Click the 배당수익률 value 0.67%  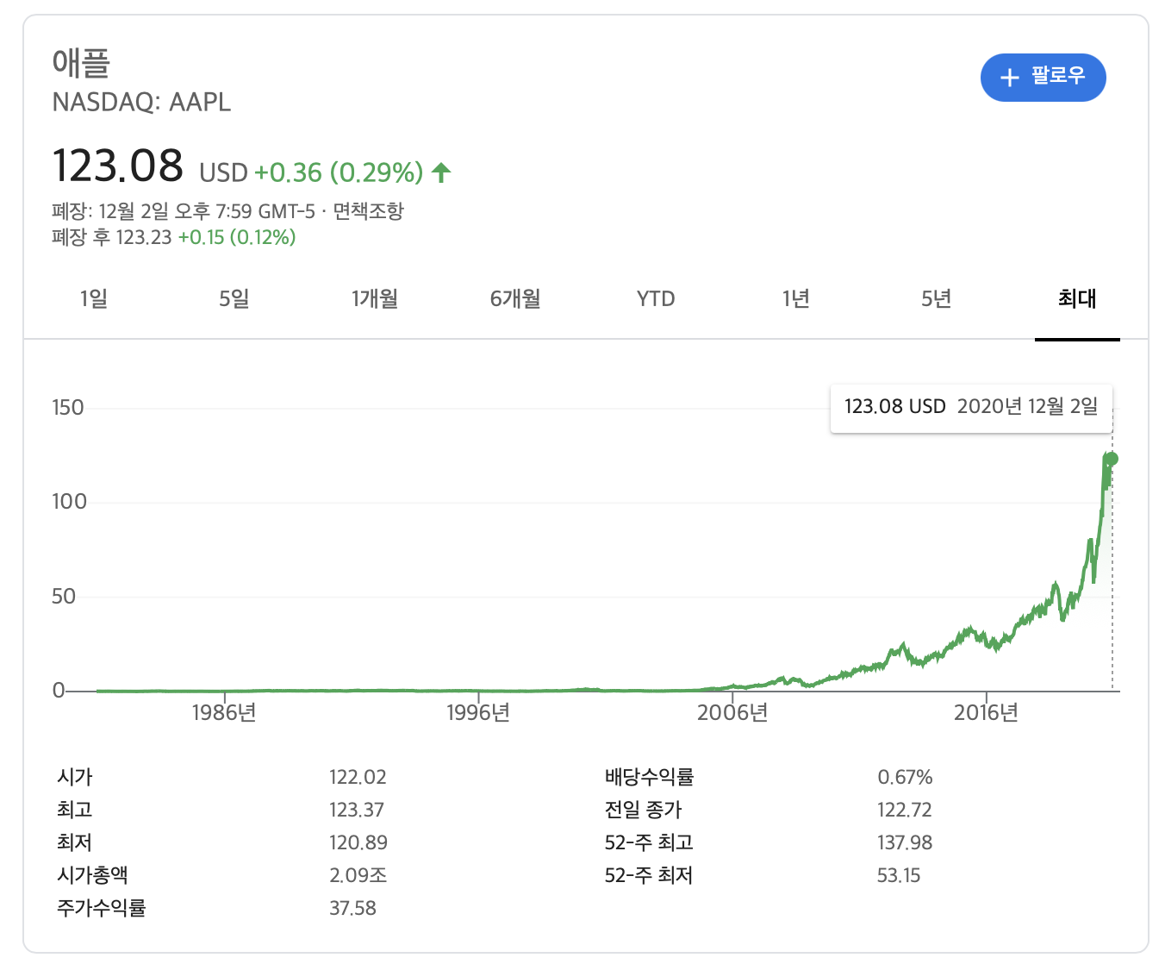pos(905,777)
